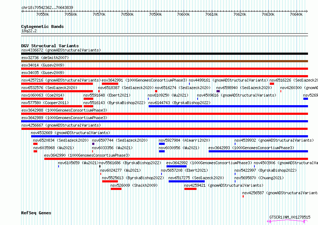Click the 70550k ruler tick label
Viewport: 318px width, 225px height.
tap(43, 14)
